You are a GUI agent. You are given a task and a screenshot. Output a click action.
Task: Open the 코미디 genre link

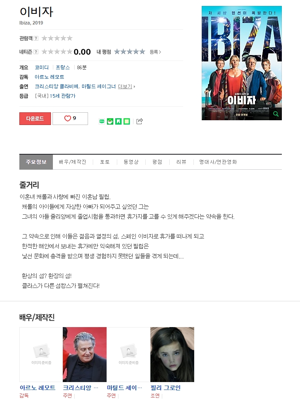click(x=42, y=67)
